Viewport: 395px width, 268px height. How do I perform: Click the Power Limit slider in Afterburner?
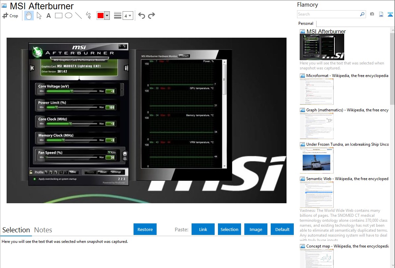pyautogui.click(x=72, y=107)
